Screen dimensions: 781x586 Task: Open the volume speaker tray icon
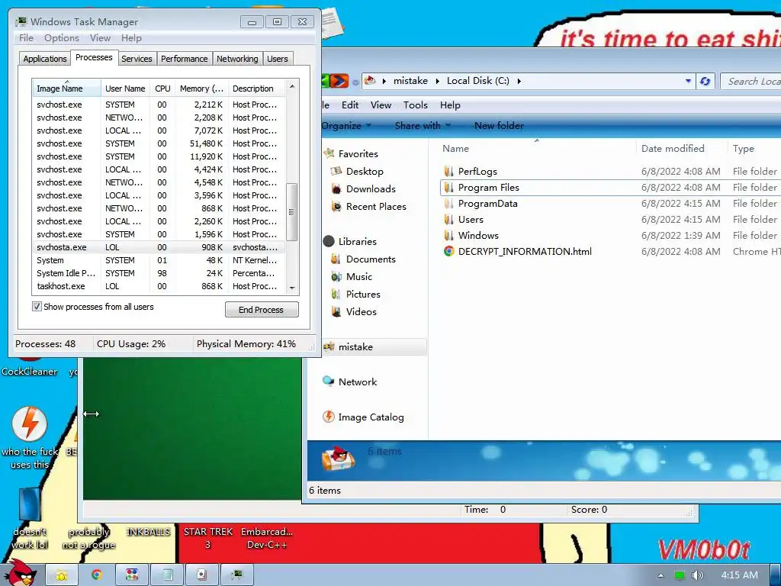[x=697, y=575]
